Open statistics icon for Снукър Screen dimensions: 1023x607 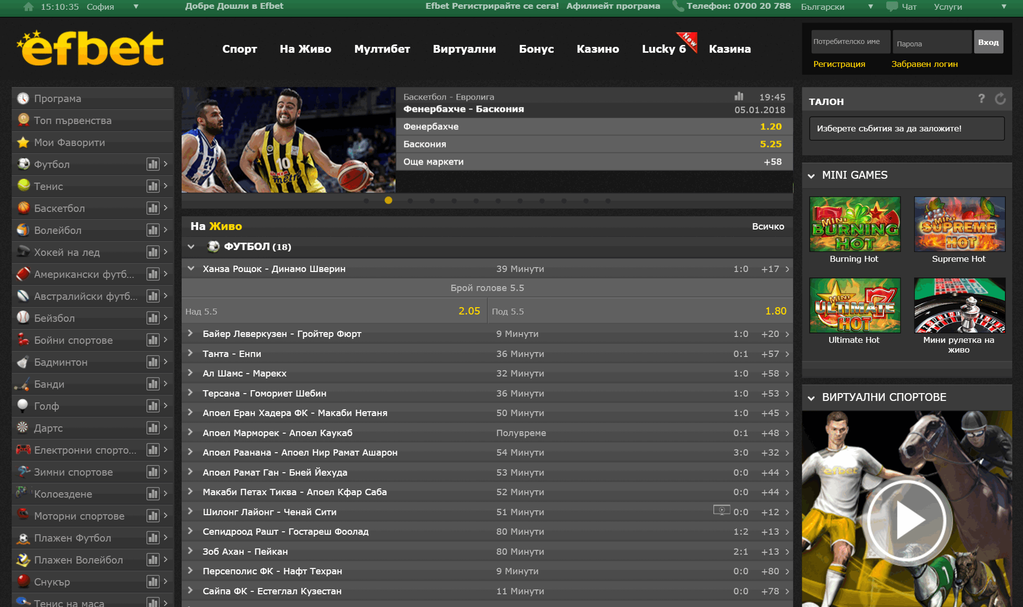coord(153,582)
